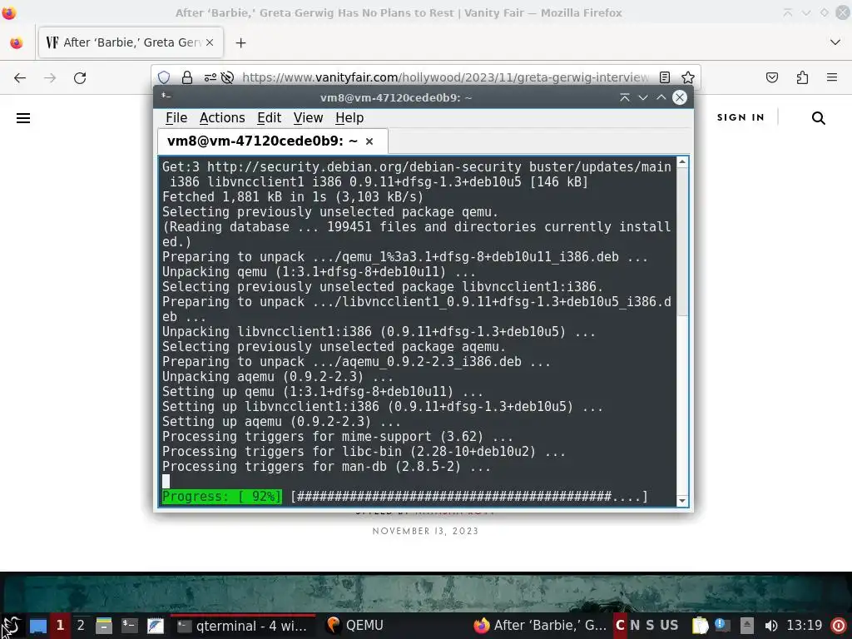Open the text editor taskbar launcher
The height and width of the screenshot is (639, 852).
156,626
